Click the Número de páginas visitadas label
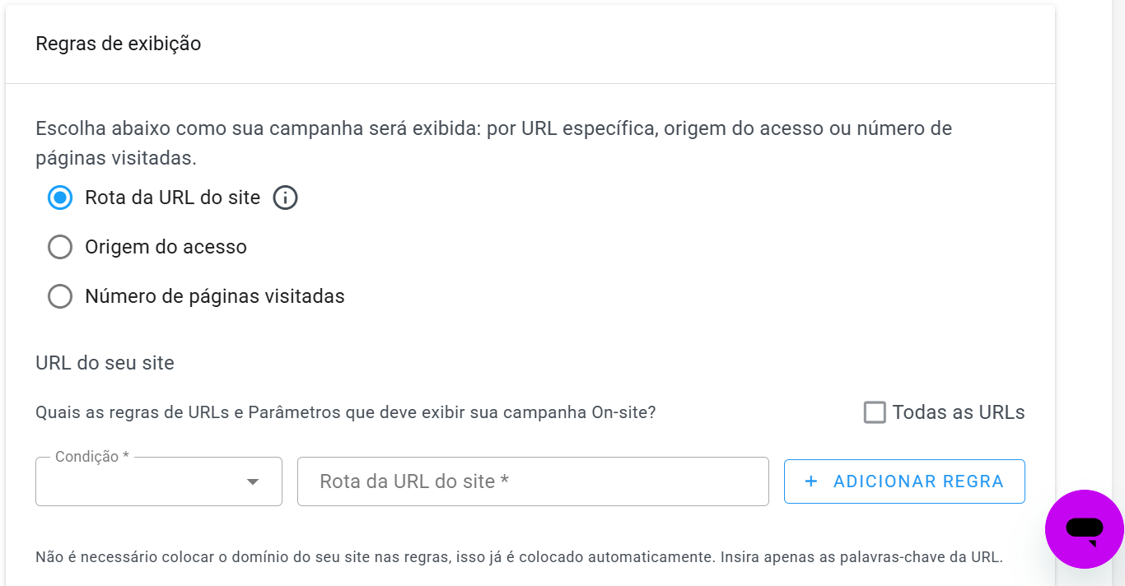This screenshot has width=1125, height=586. pyautogui.click(x=214, y=296)
